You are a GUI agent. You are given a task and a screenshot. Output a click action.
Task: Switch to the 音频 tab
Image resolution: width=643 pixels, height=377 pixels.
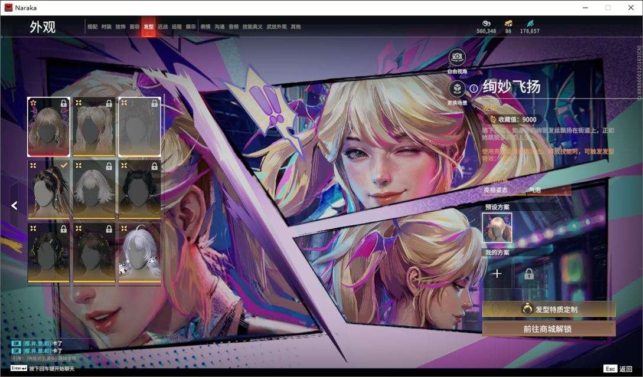(233, 27)
